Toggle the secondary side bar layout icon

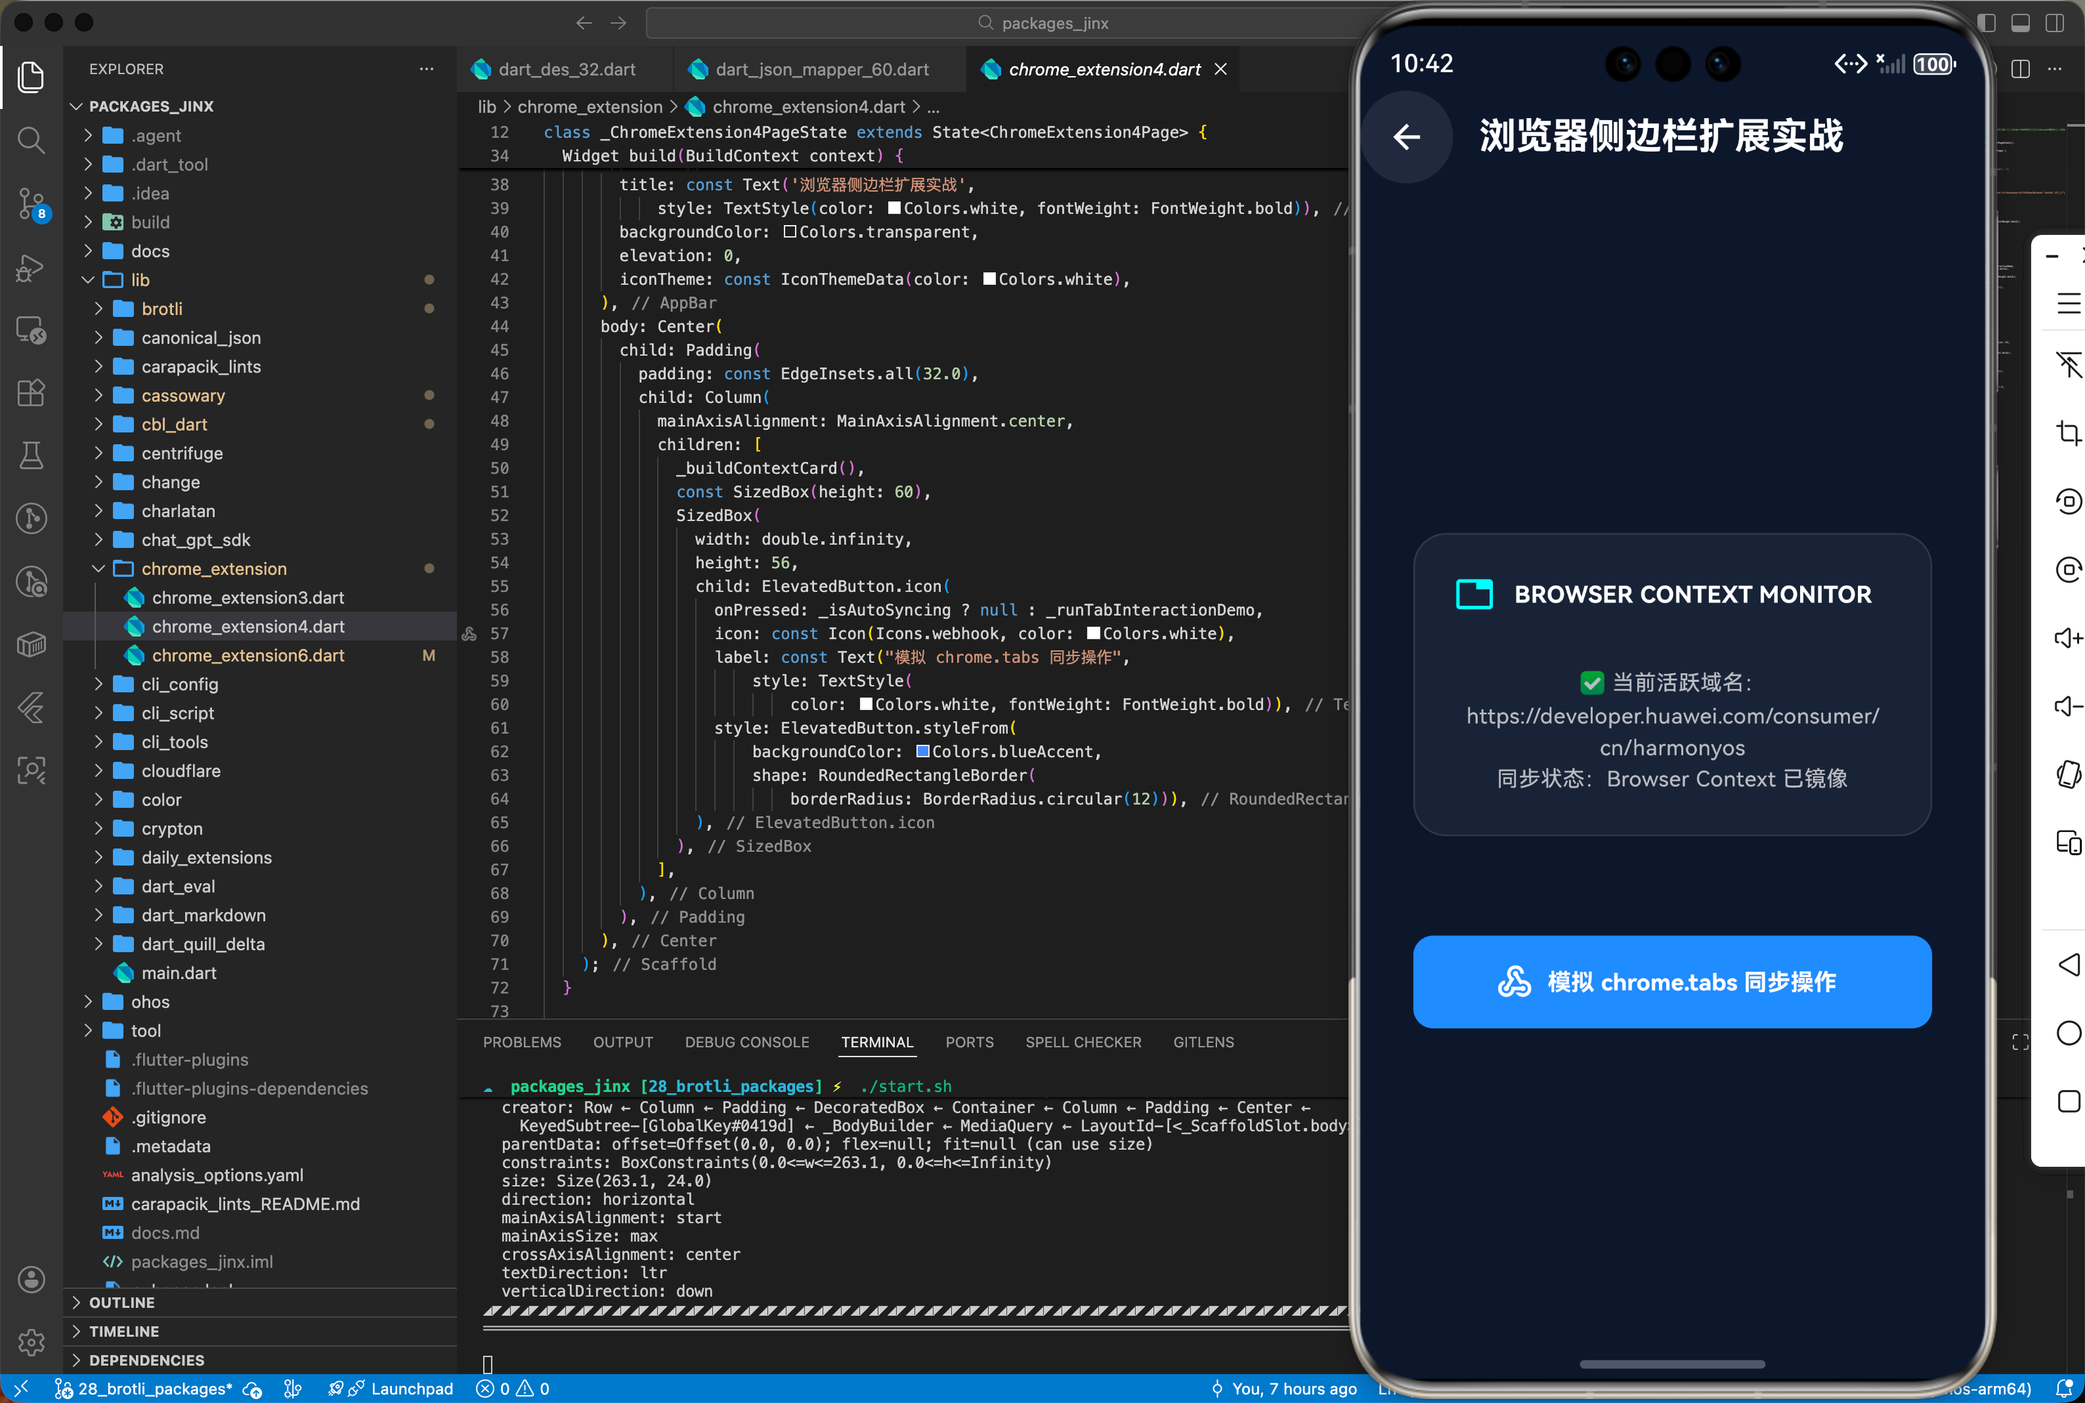tap(2055, 23)
